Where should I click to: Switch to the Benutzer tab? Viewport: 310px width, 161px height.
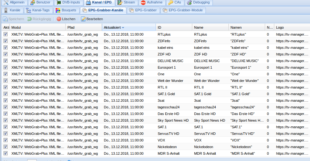(41, 2)
